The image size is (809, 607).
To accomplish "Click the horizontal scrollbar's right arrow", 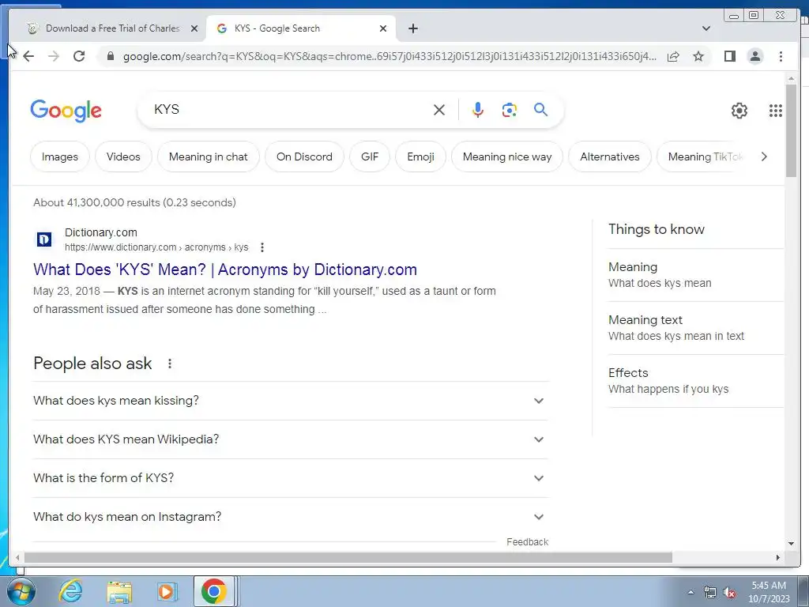I will tap(778, 557).
